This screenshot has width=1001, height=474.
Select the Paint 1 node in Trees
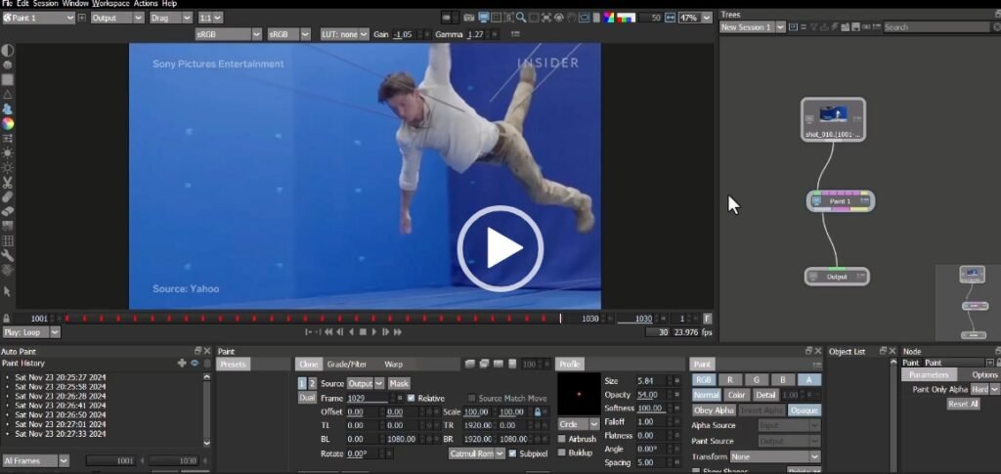point(840,201)
